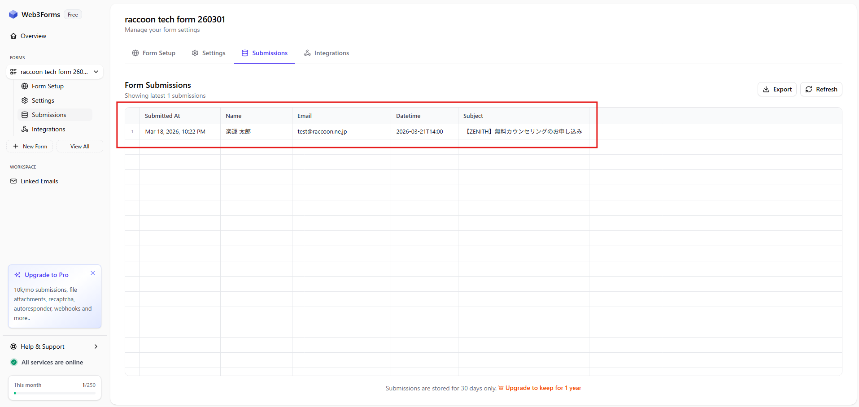Export the form submissions
Screen dimensions: 859x407
tap(777, 89)
